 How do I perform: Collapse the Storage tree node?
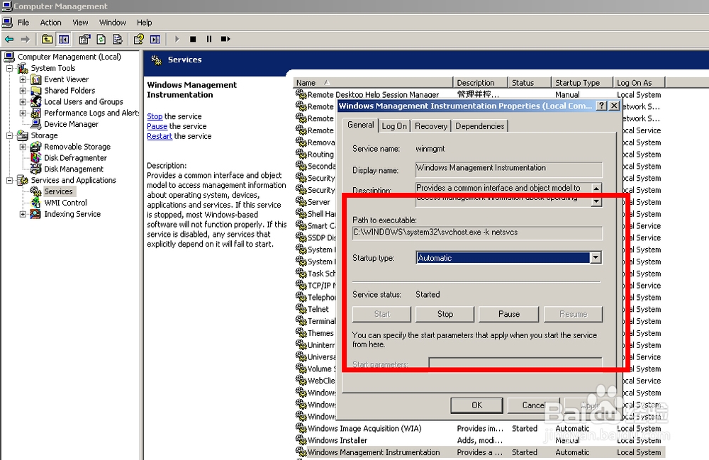(x=9, y=135)
